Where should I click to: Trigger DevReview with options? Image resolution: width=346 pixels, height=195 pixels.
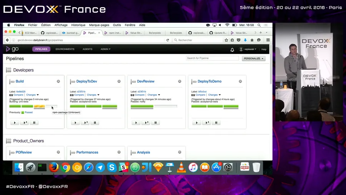(x=146, y=123)
